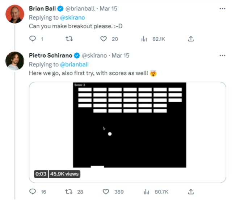Open Mar 15 timestamp on Pietro's tweet

point(121,56)
